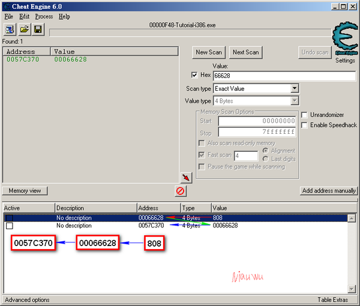Click the address list scroll up arrow

tap(352, 218)
